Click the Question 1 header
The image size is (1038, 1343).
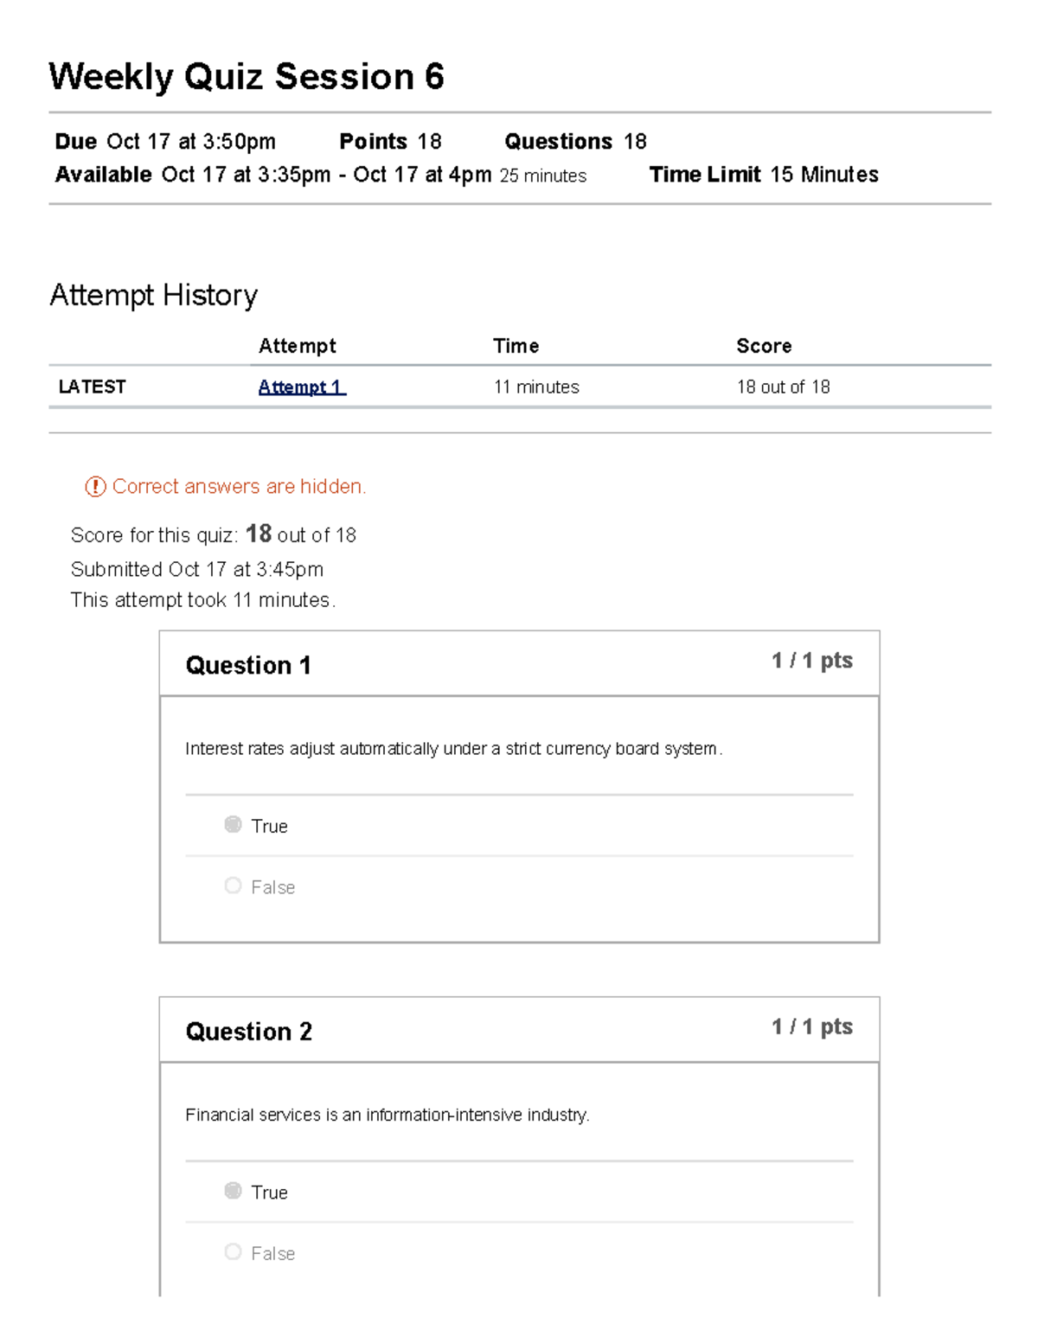[248, 665]
